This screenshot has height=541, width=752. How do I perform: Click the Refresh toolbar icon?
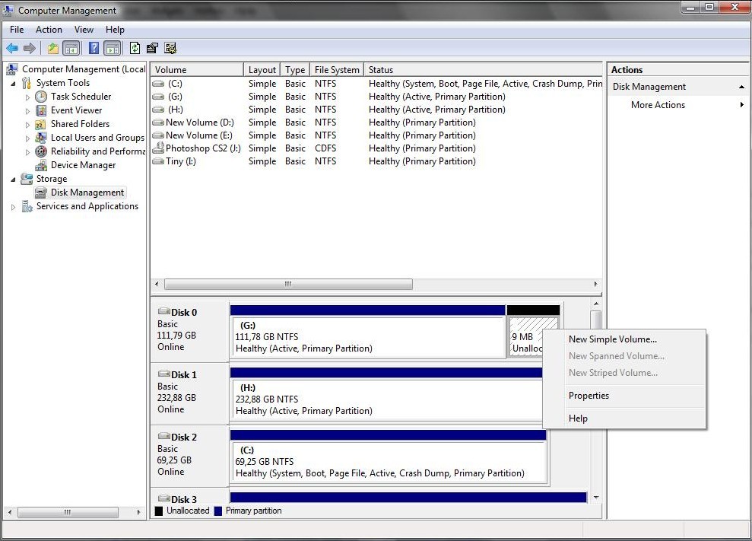(135, 48)
